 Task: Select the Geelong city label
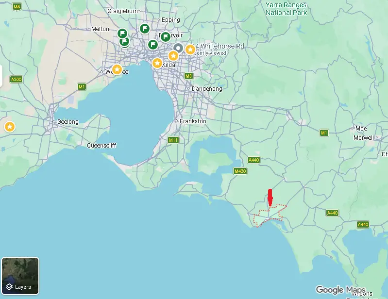(x=67, y=121)
